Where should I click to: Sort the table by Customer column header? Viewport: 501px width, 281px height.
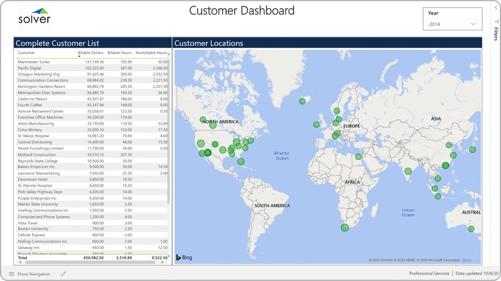pos(26,53)
